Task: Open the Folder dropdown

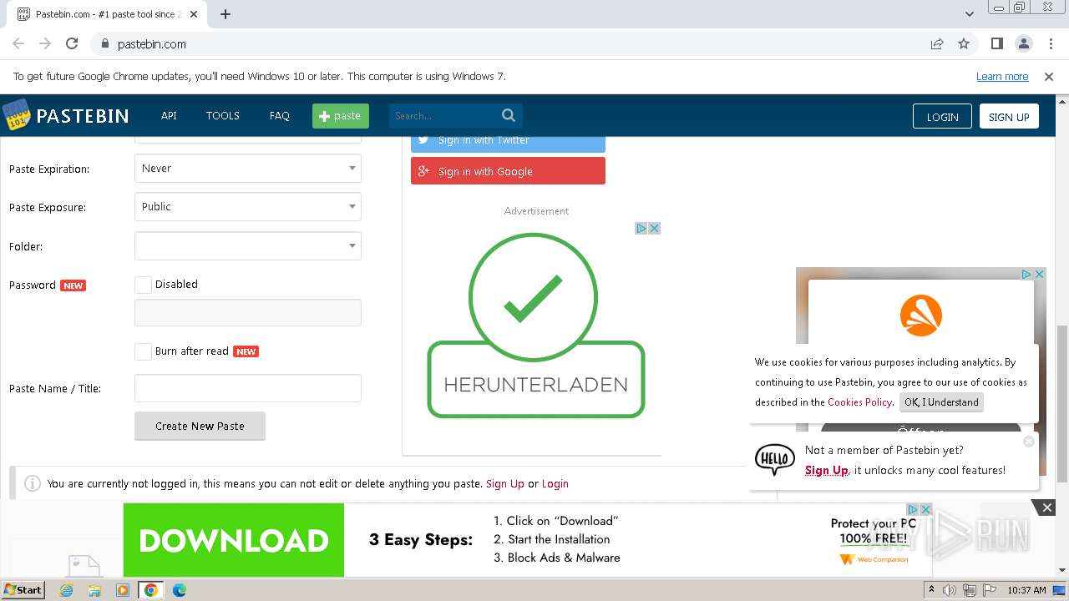Action: point(248,245)
